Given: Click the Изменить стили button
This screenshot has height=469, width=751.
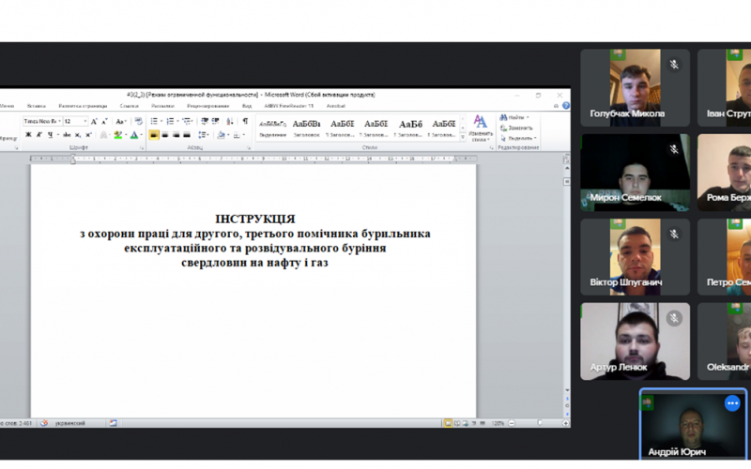Looking at the screenshot, I should [x=480, y=129].
